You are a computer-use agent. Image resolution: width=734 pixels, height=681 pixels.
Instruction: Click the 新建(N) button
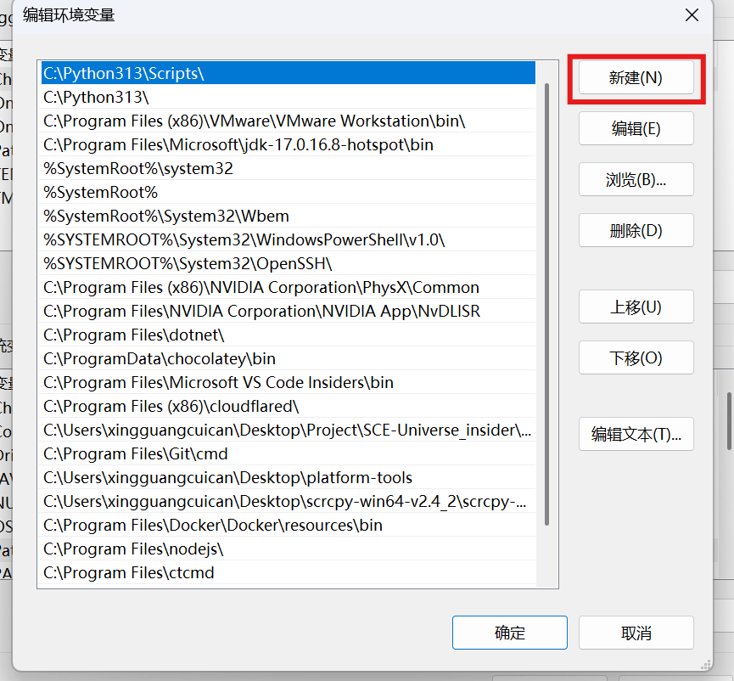(x=636, y=78)
